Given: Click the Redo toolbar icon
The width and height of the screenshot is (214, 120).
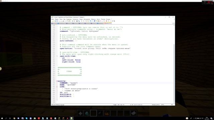Looking at the screenshot, I should coord(75,21).
